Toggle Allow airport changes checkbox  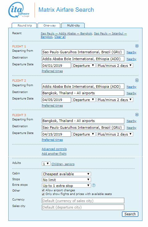coord(43,190)
